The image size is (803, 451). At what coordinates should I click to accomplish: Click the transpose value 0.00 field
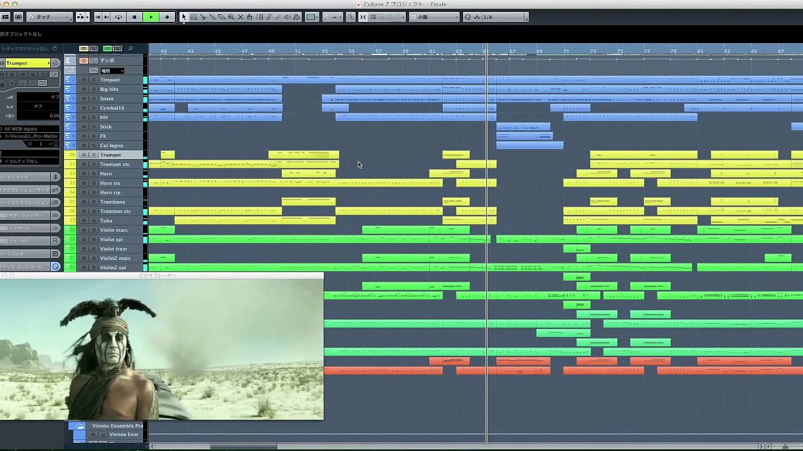[x=38, y=115]
